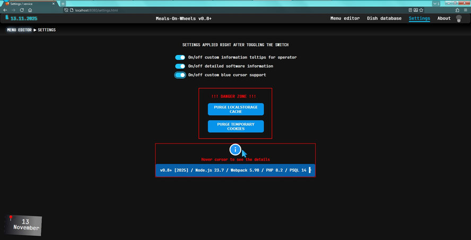
Task: Navigate to Dish database
Action: pos(384,19)
